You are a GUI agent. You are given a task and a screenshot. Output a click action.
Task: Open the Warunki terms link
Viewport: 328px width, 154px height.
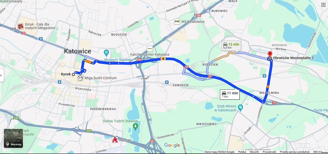coord(254,152)
